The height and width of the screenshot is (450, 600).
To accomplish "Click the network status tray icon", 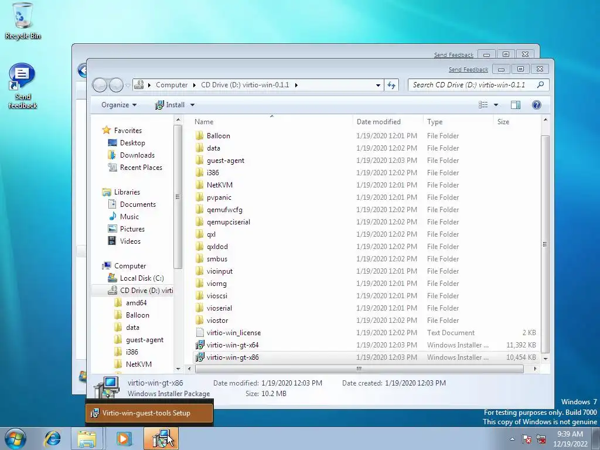I will pyautogui.click(x=541, y=439).
